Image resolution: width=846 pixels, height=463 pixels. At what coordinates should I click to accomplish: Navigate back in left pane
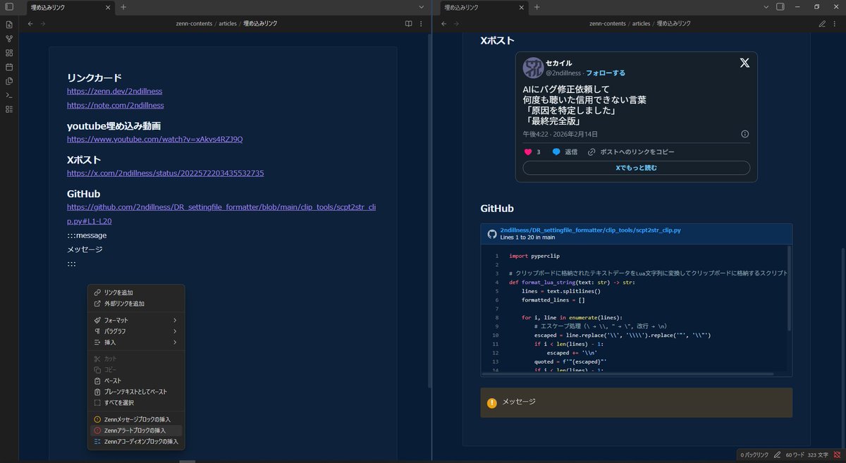pos(30,23)
